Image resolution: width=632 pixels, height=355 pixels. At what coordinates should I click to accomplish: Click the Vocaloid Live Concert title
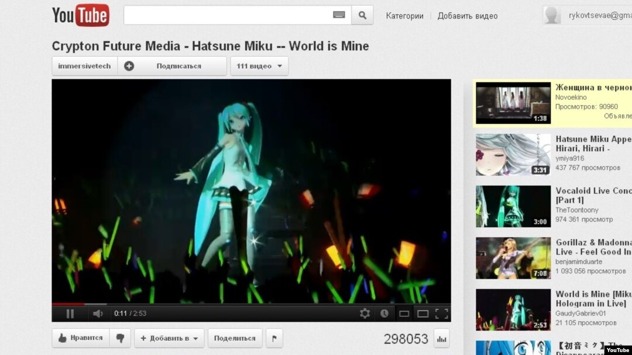(594, 196)
